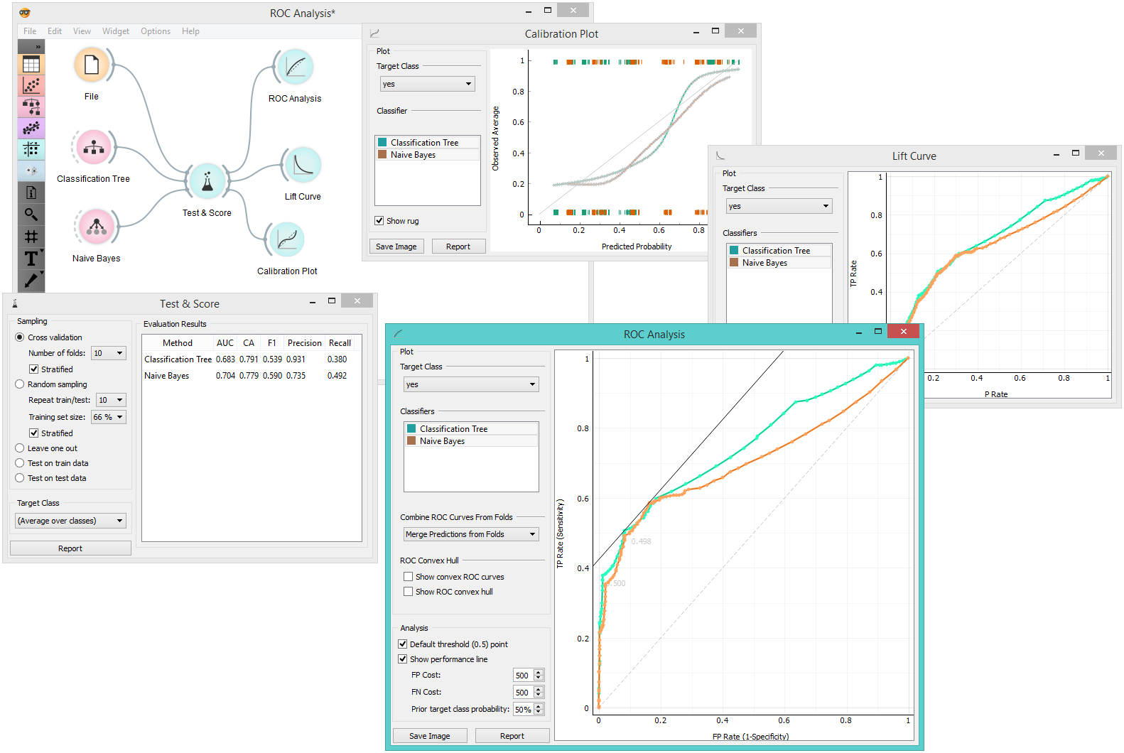Click the File widget node icon

pos(92,65)
